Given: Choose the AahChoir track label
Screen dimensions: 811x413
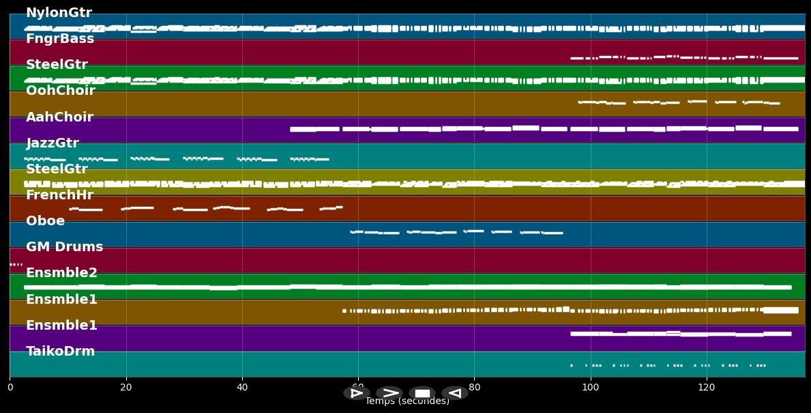Looking at the screenshot, I should [59, 117].
